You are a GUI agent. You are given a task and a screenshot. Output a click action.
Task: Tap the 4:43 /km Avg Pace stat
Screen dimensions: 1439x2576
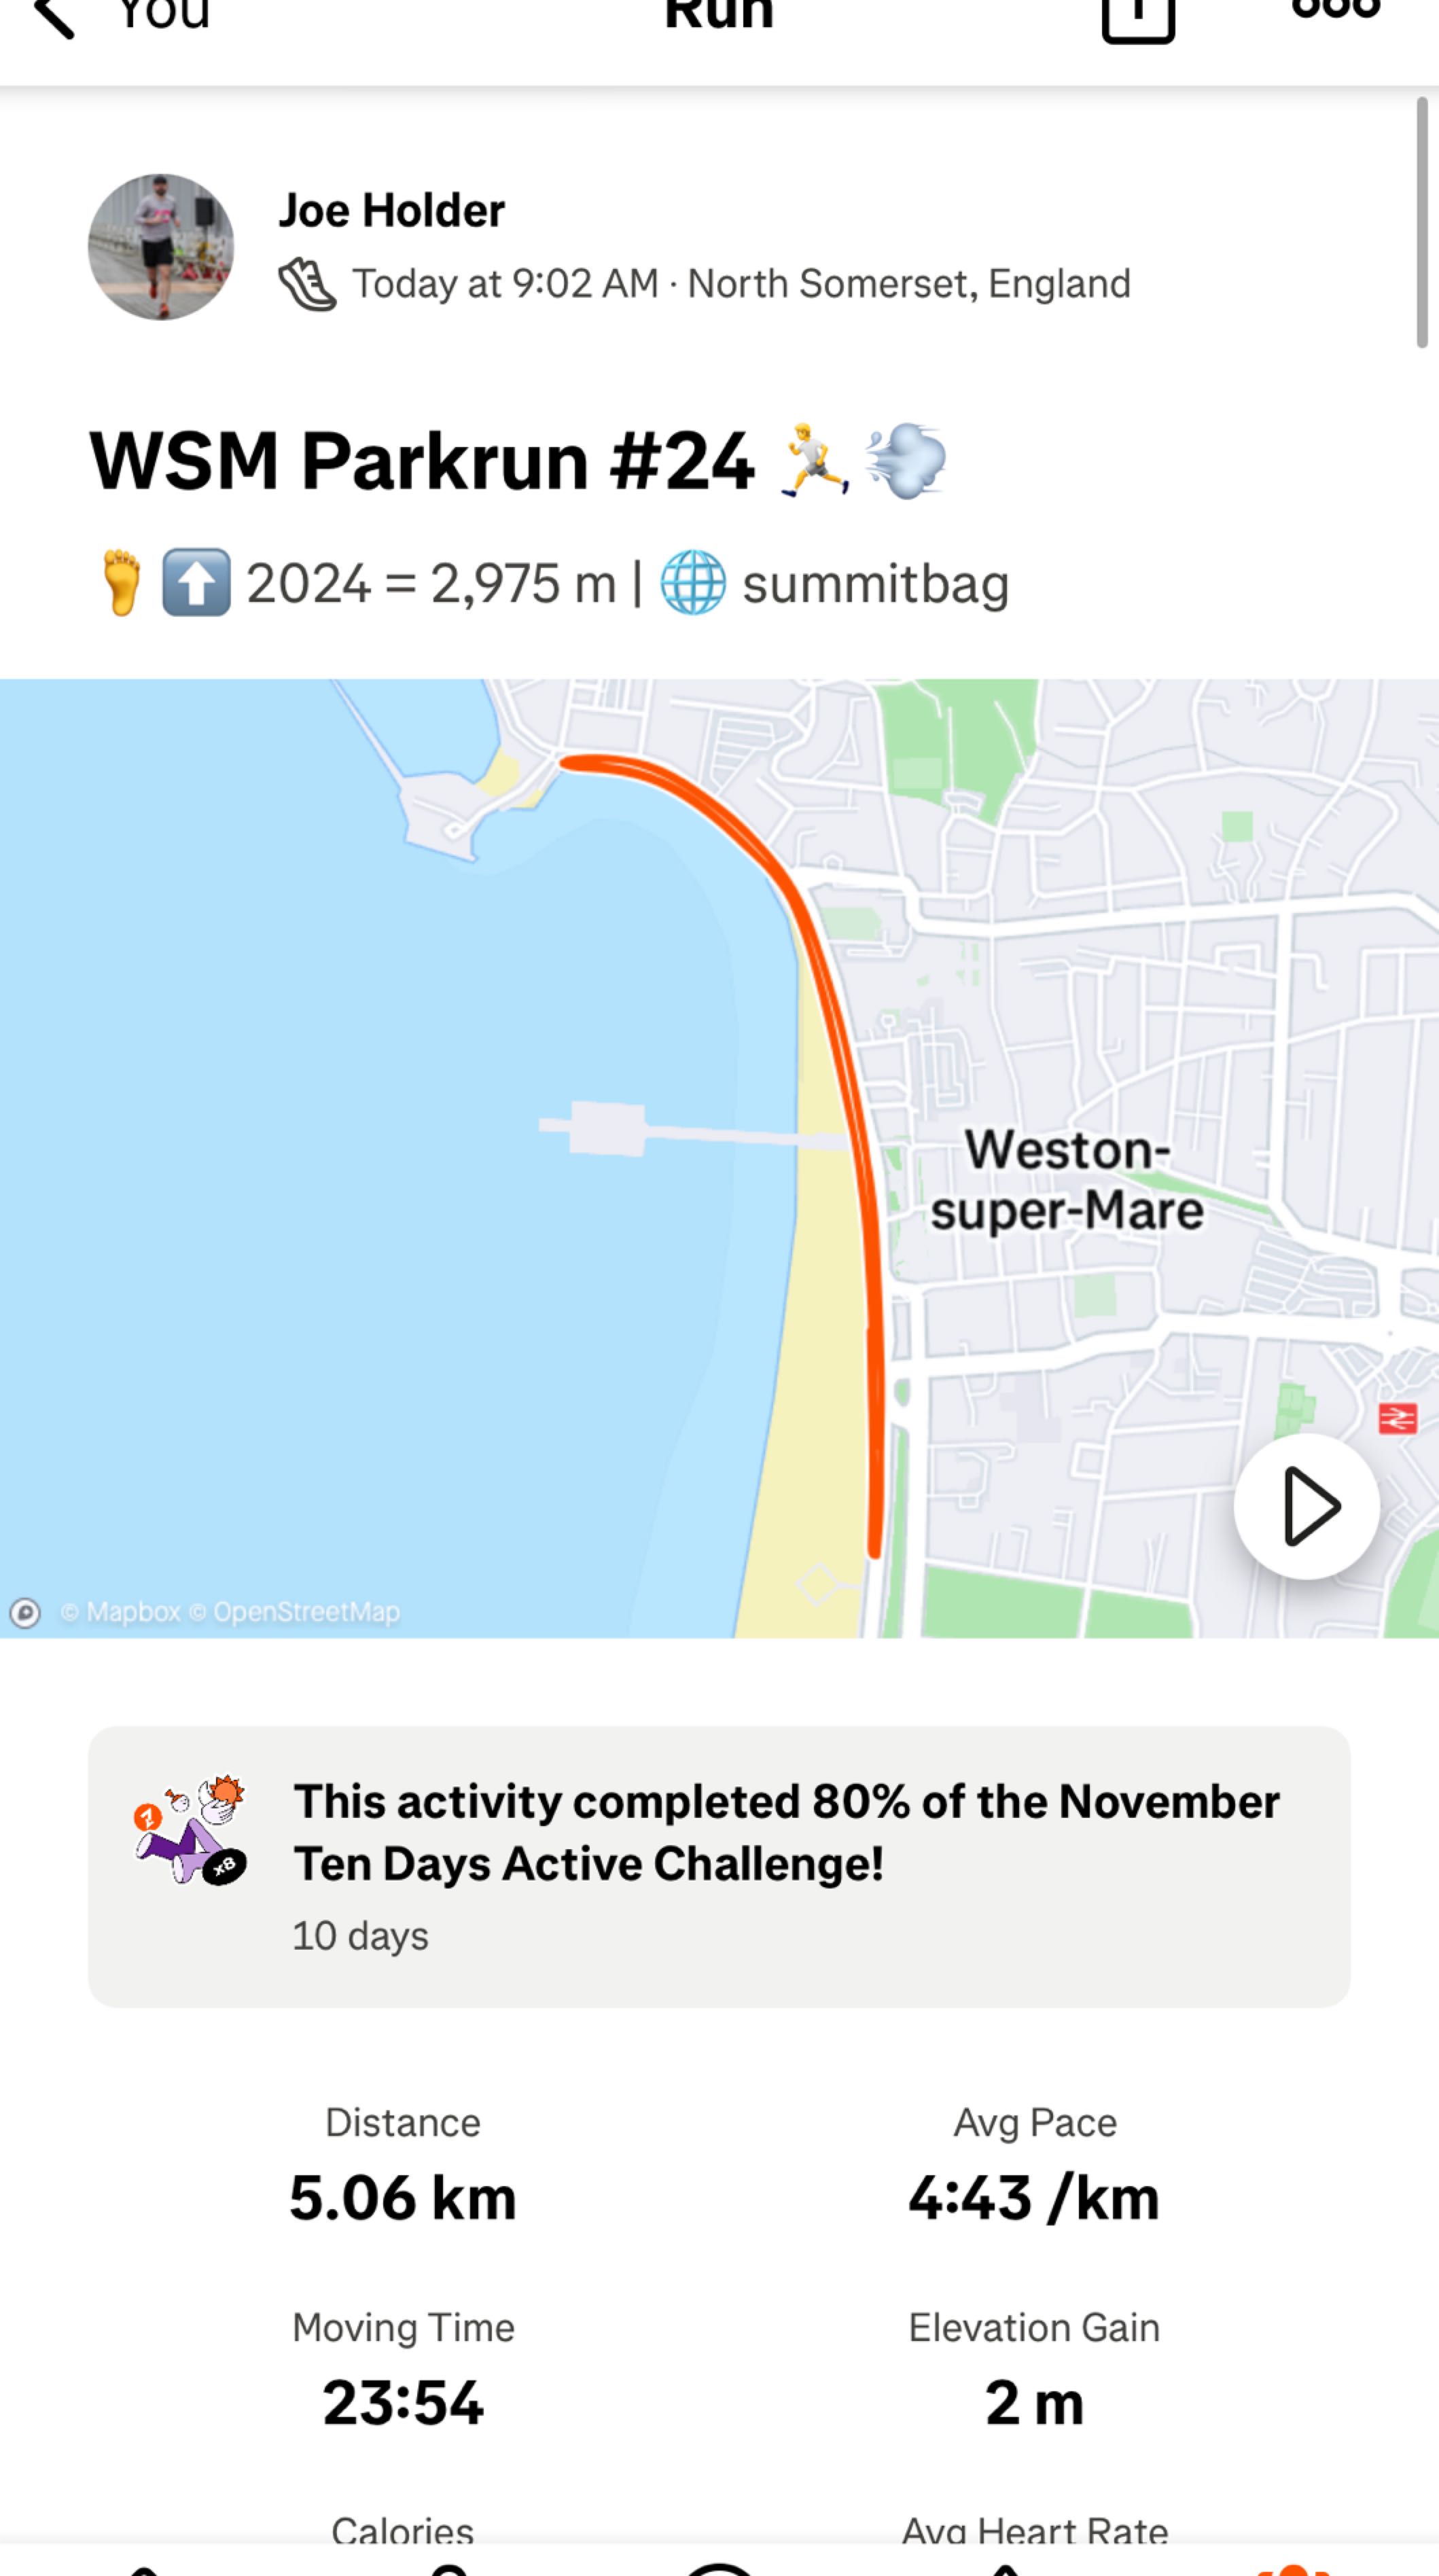(x=1034, y=2198)
